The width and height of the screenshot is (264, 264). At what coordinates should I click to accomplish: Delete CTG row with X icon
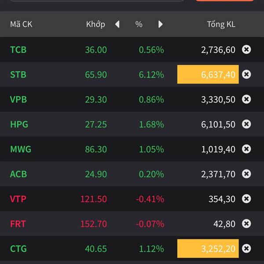(x=246, y=249)
